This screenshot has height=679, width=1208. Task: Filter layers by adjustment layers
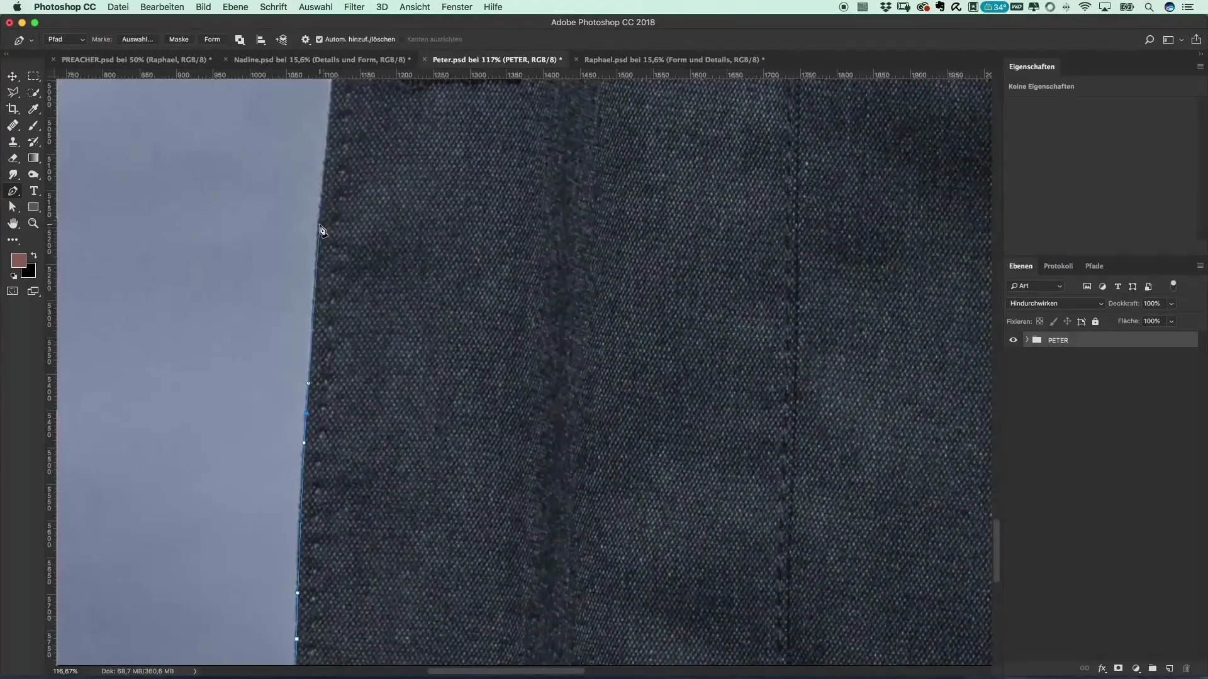coord(1102,286)
